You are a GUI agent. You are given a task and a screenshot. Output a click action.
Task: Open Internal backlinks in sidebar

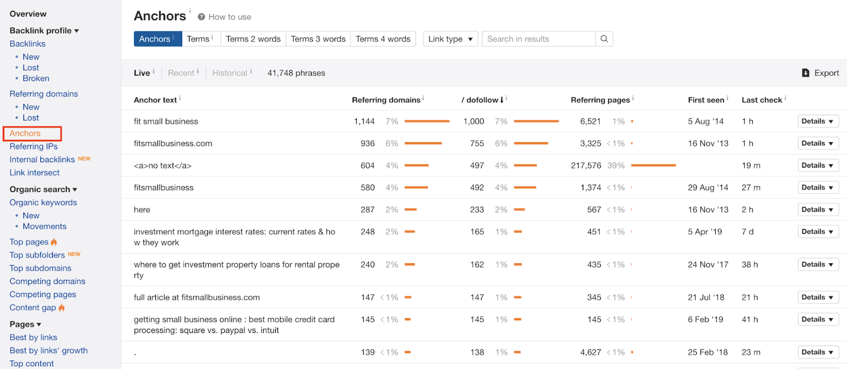click(42, 159)
